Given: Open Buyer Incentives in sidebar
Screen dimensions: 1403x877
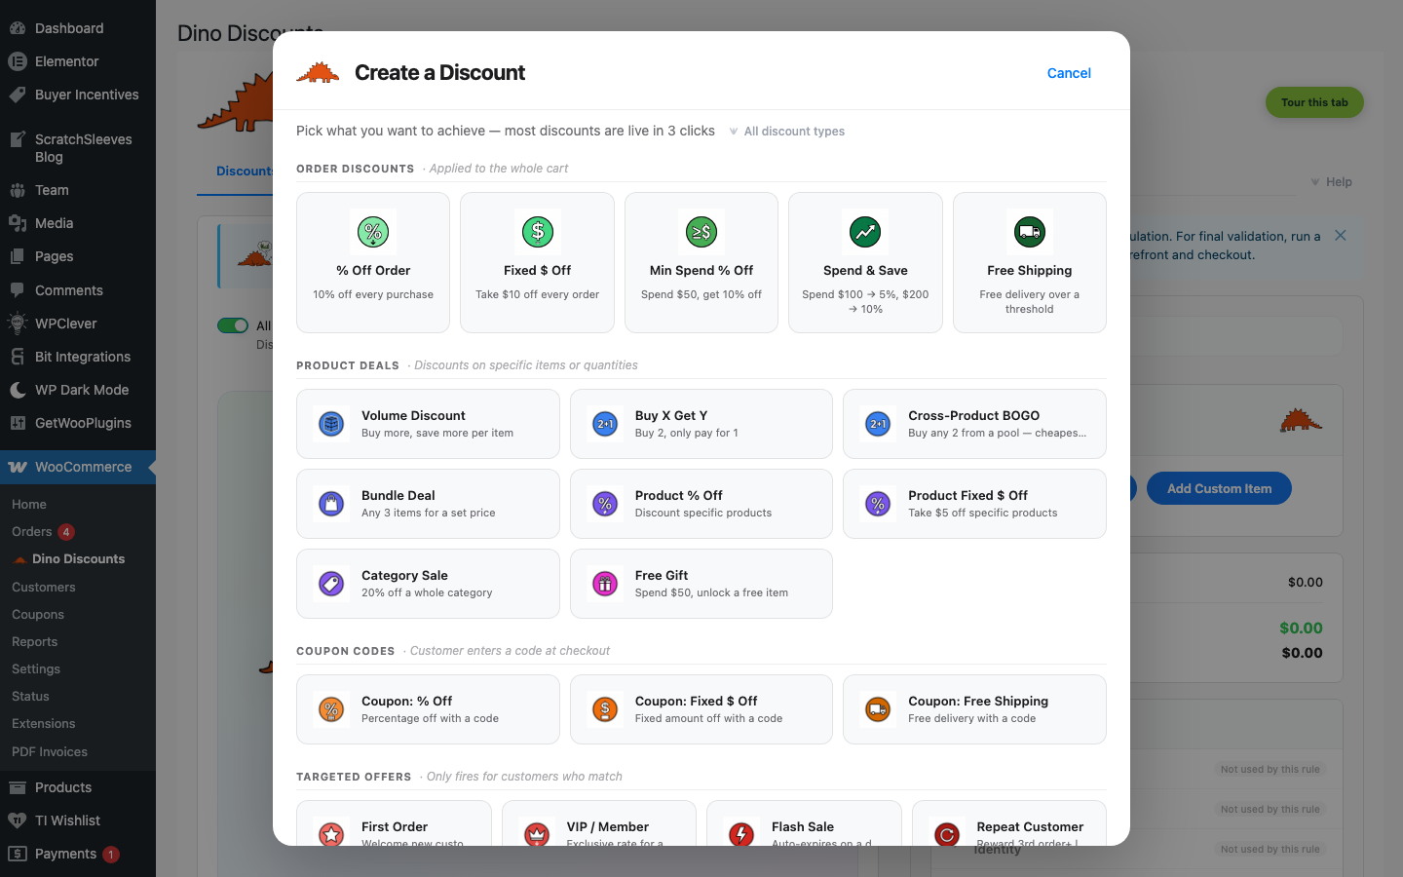Looking at the screenshot, I should 78,95.
